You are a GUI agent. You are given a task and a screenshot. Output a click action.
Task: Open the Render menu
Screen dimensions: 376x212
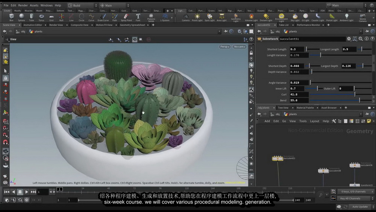tap(23, 5)
